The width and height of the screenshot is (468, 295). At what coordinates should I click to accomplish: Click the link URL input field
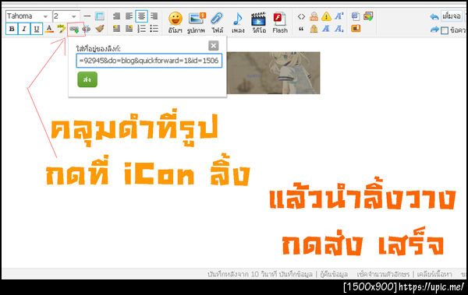click(149, 61)
